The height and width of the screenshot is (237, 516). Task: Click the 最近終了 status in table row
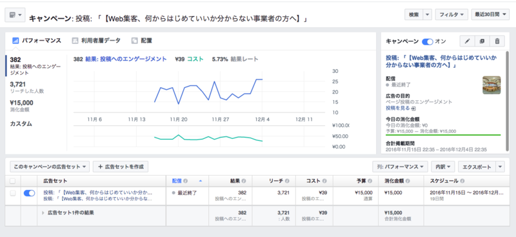click(x=184, y=193)
